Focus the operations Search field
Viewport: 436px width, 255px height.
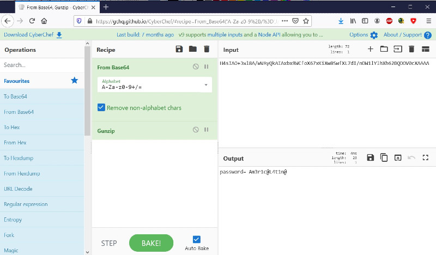(42, 65)
